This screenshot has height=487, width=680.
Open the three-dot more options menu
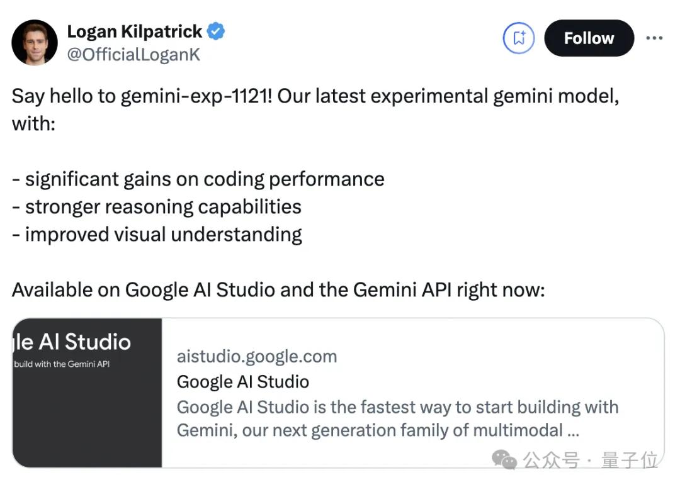tap(654, 38)
